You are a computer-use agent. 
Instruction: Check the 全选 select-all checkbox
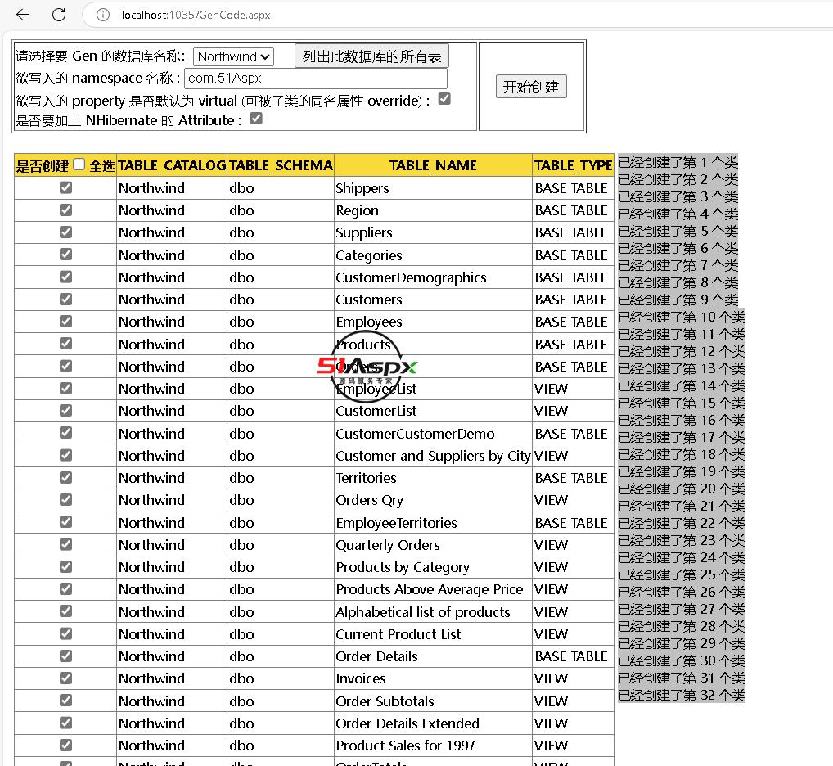pyautogui.click(x=79, y=164)
